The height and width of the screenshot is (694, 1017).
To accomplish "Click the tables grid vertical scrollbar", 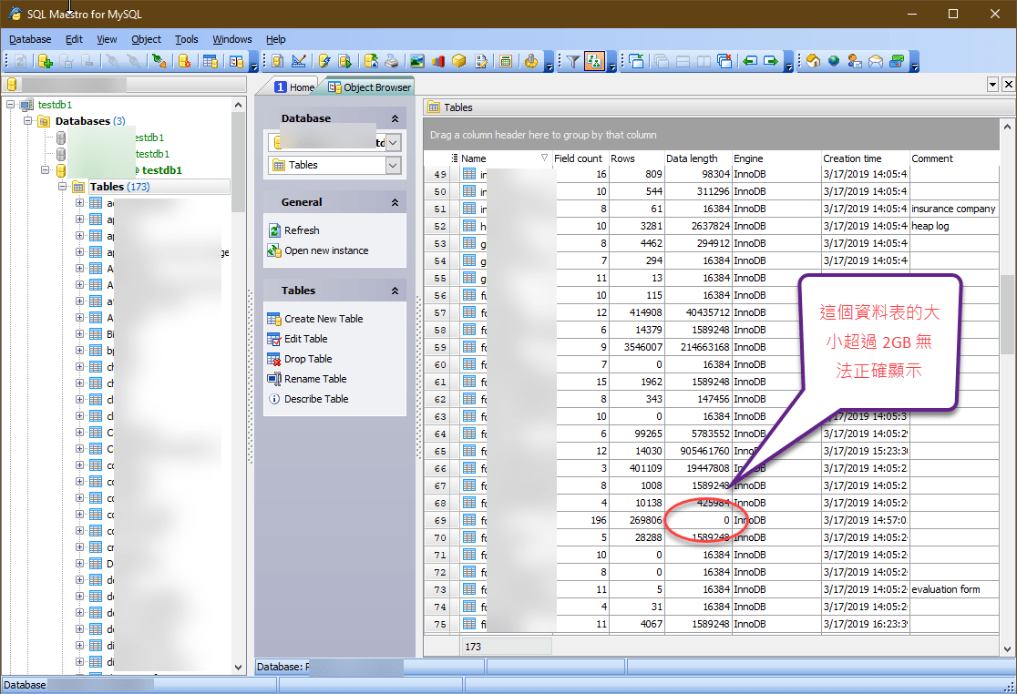I will click(x=1007, y=387).
